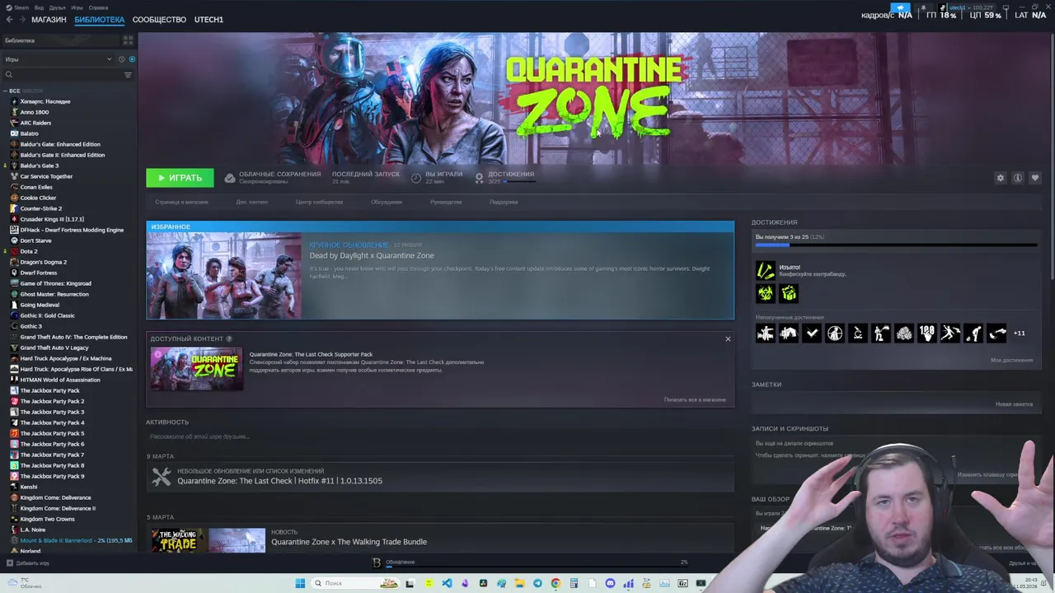Open Мои достижения link
The image size is (1055, 593).
click(1011, 360)
